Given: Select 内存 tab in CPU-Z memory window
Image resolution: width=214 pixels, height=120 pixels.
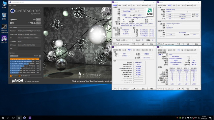Looking at the screenshot, I should pyautogui.click(x=129, y=50).
